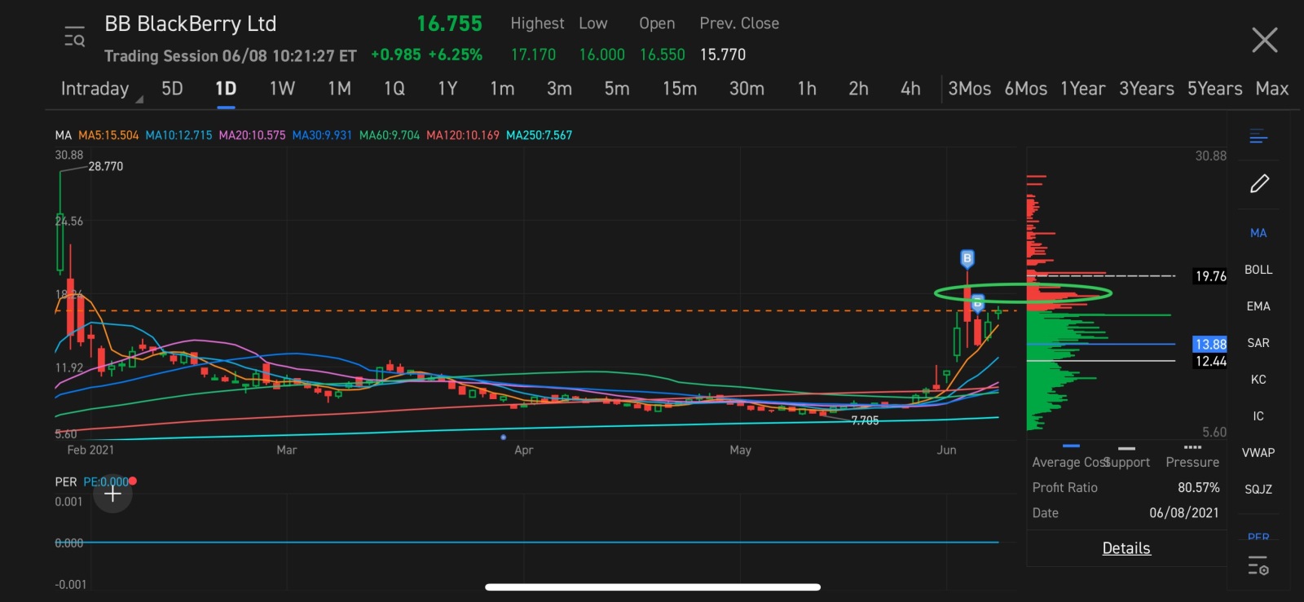Screen dimensions: 1304x602
Task: Select the 5m interval
Action: click(617, 89)
